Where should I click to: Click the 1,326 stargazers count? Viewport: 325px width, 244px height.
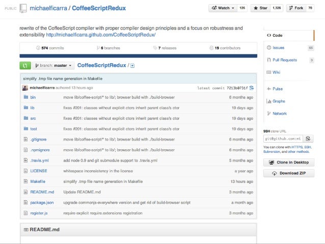click(x=277, y=8)
